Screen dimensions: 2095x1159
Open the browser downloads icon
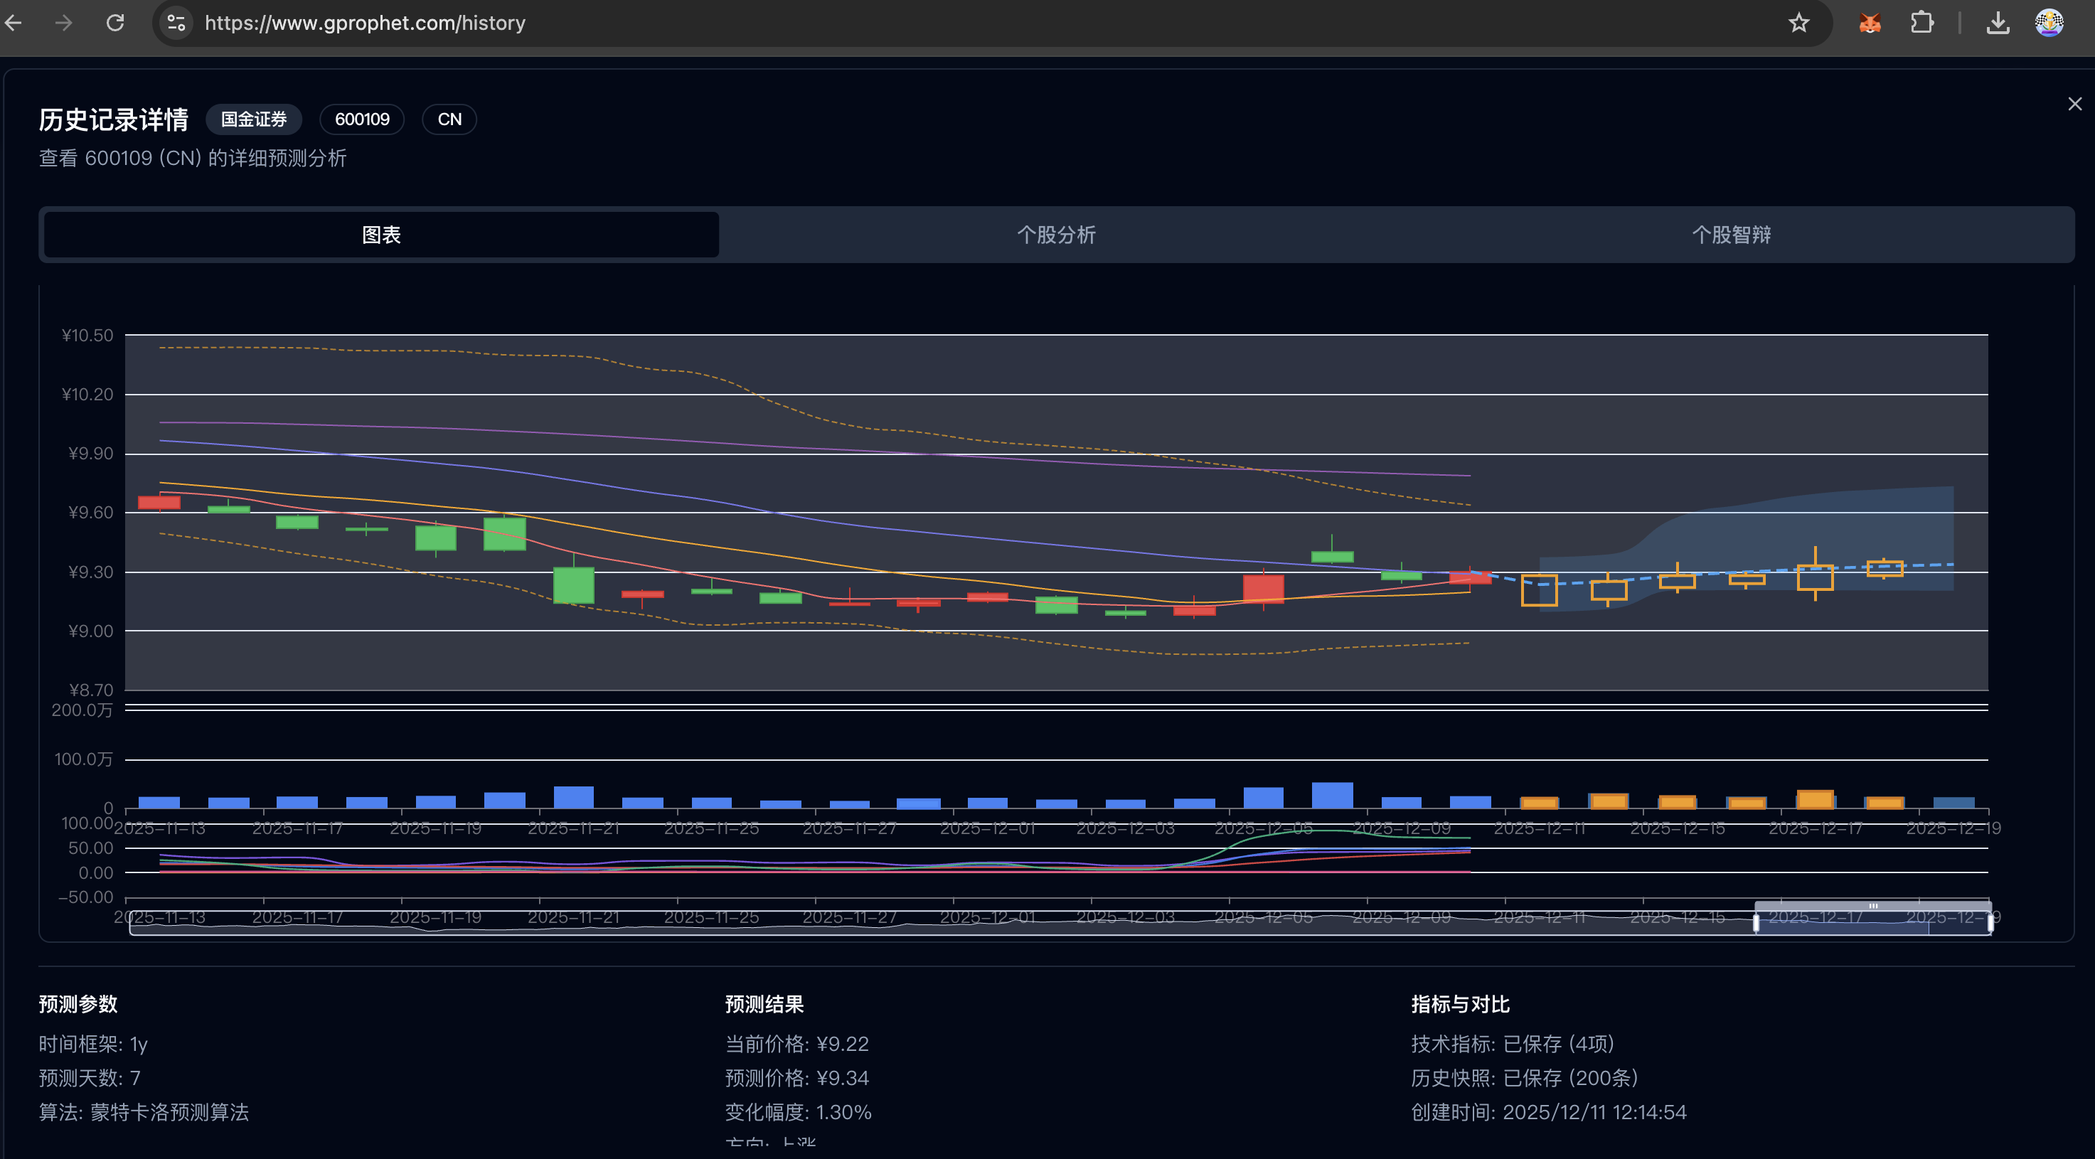(1998, 23)
